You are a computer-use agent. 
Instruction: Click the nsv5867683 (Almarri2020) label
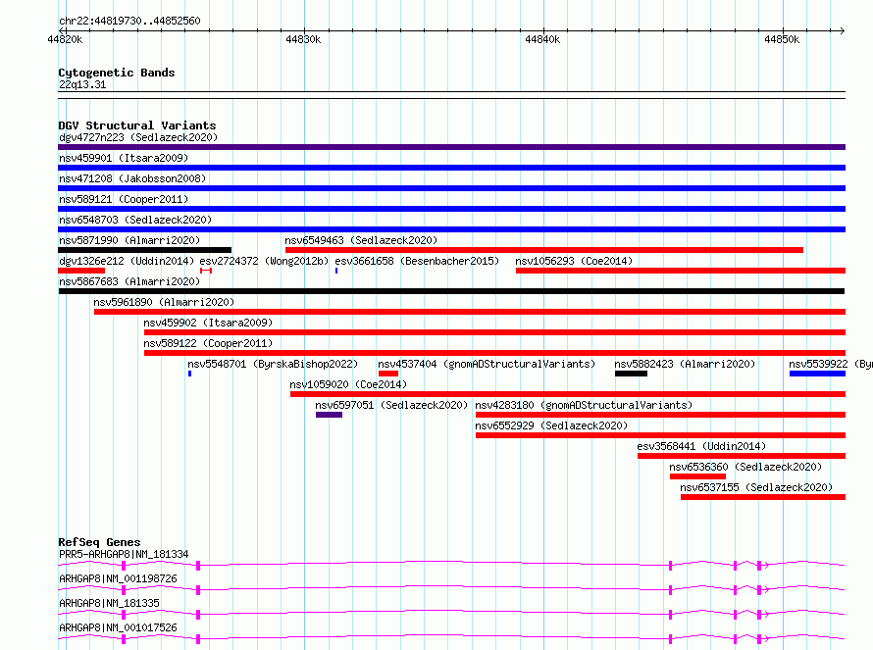pos(129,281)
